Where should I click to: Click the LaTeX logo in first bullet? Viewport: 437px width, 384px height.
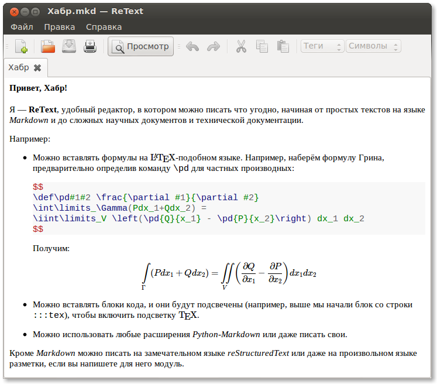click(163, 158)
